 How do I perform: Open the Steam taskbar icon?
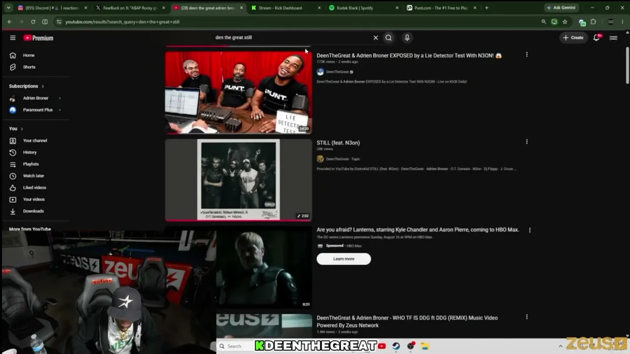point(396,346)
